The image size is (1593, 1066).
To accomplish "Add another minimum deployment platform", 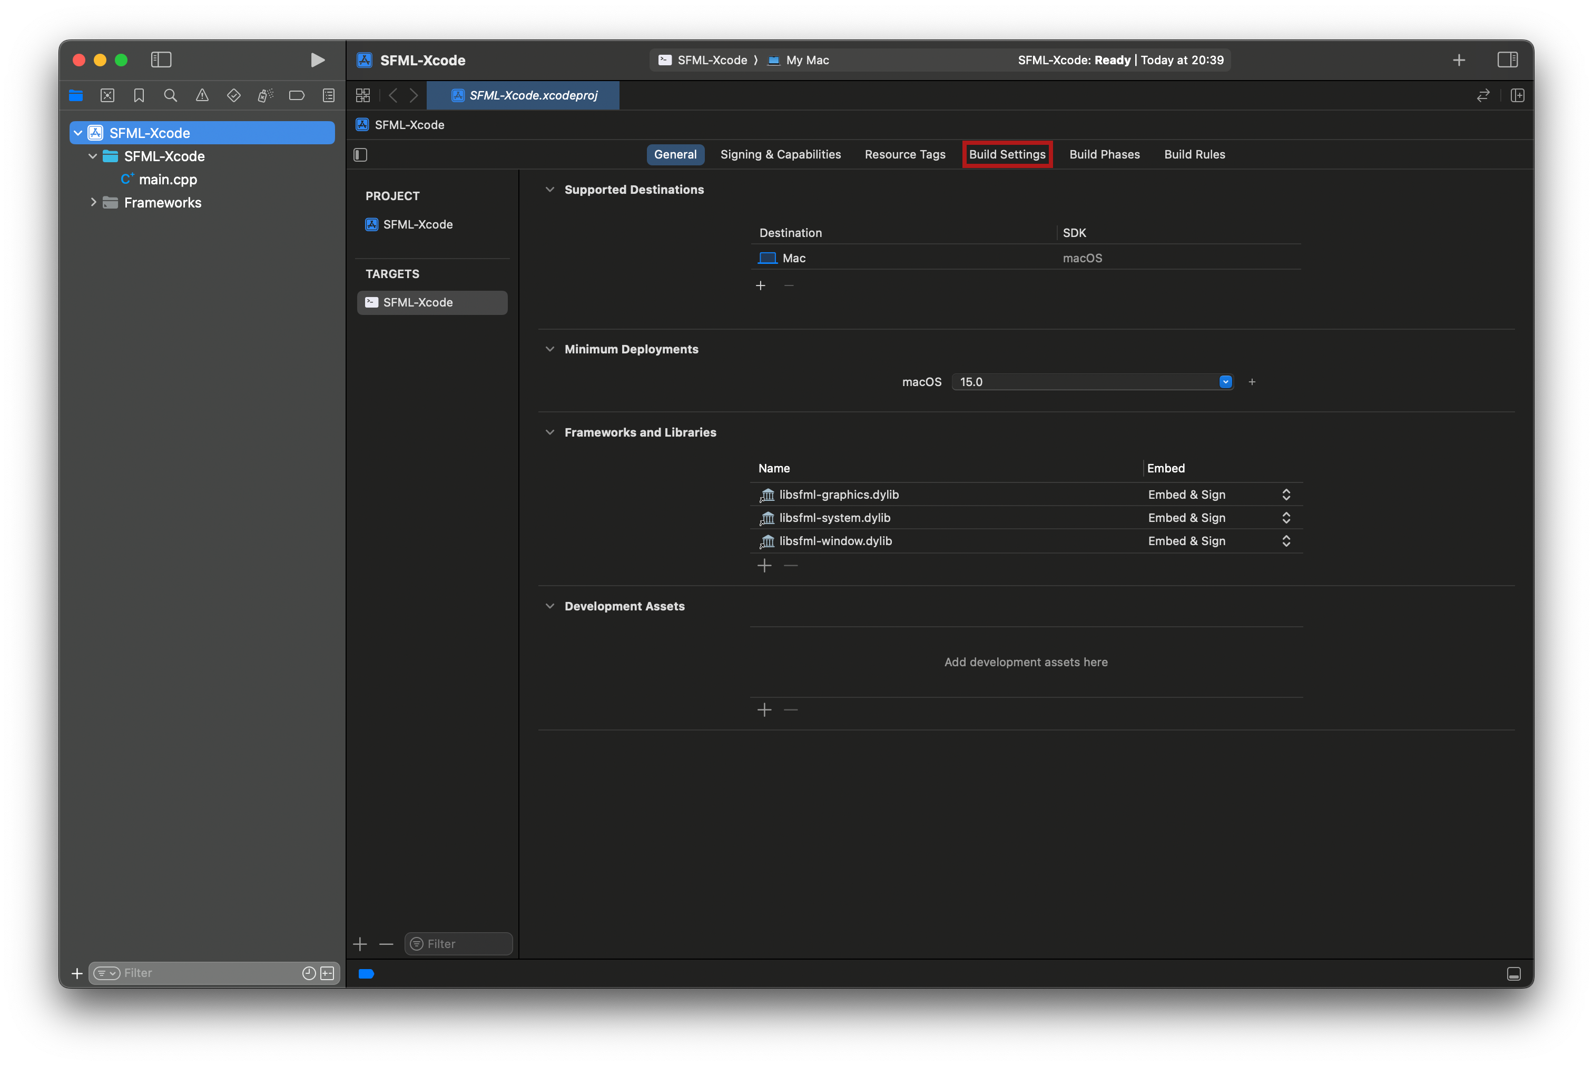I will [1251, 382].
